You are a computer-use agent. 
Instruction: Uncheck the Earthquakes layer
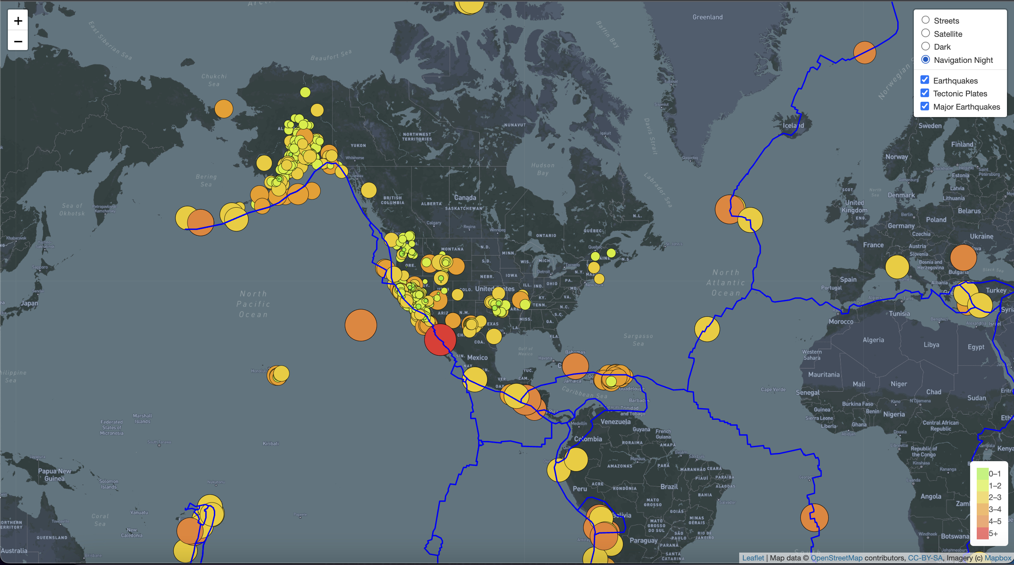(925, 79)
